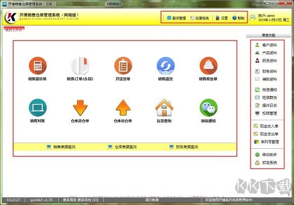294x205 pixels.
Task: Open the 销售订单(合同) notebook icon
Action: pos(80,66)
